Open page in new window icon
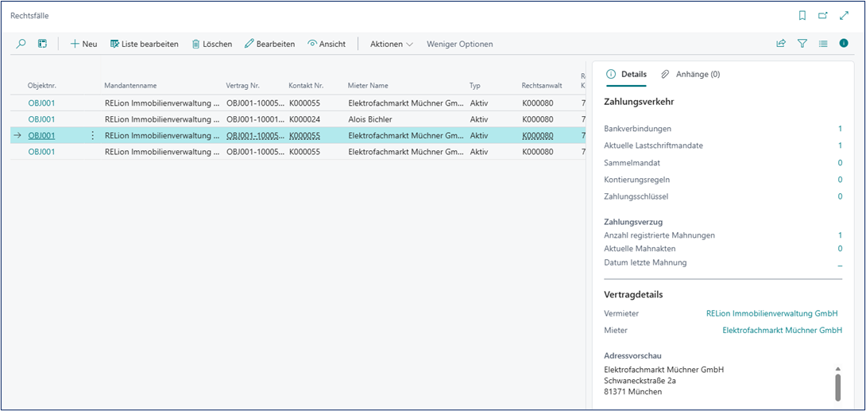 coord(823,16)
